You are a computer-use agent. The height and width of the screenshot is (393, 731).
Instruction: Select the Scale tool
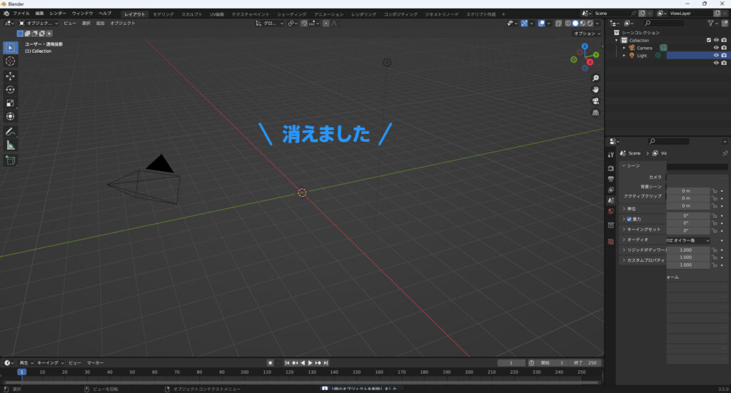pos(10,103)
